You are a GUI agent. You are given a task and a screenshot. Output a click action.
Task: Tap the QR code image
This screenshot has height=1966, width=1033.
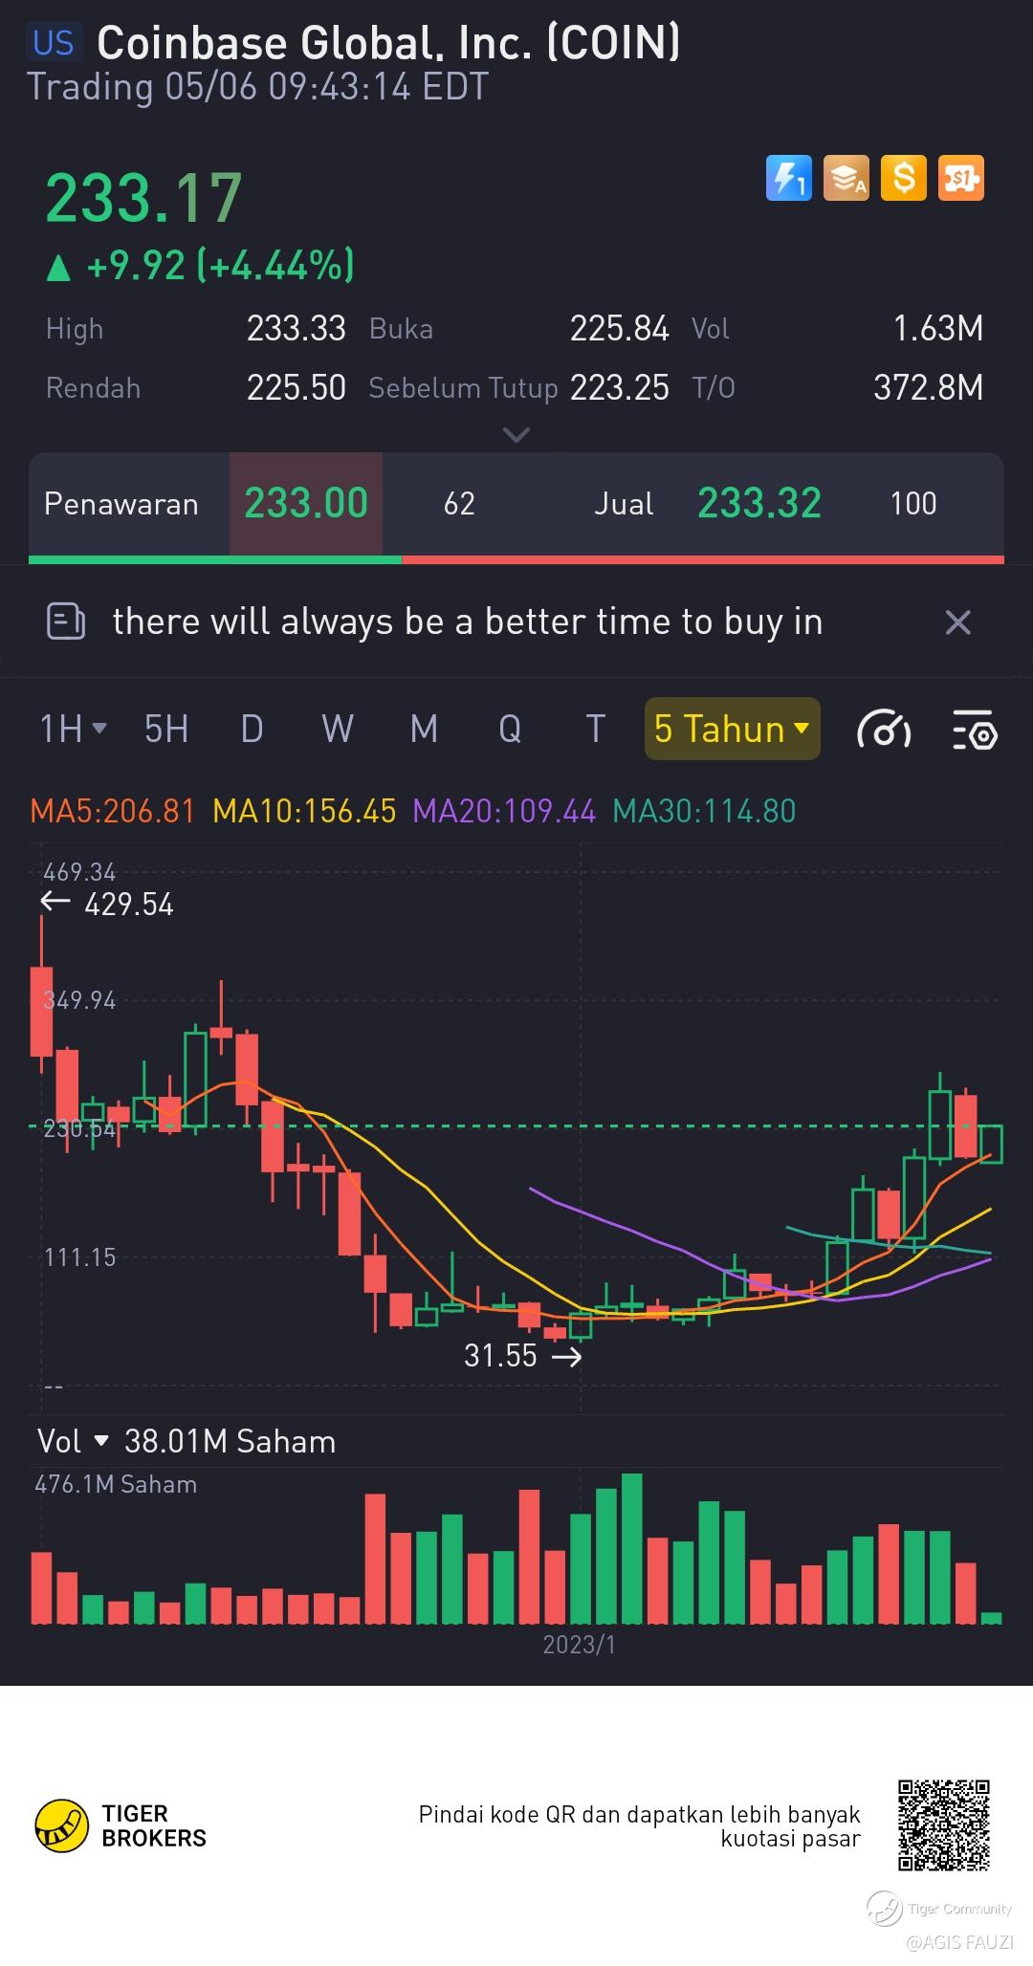pyautogui.click(x=943, y=1825)
